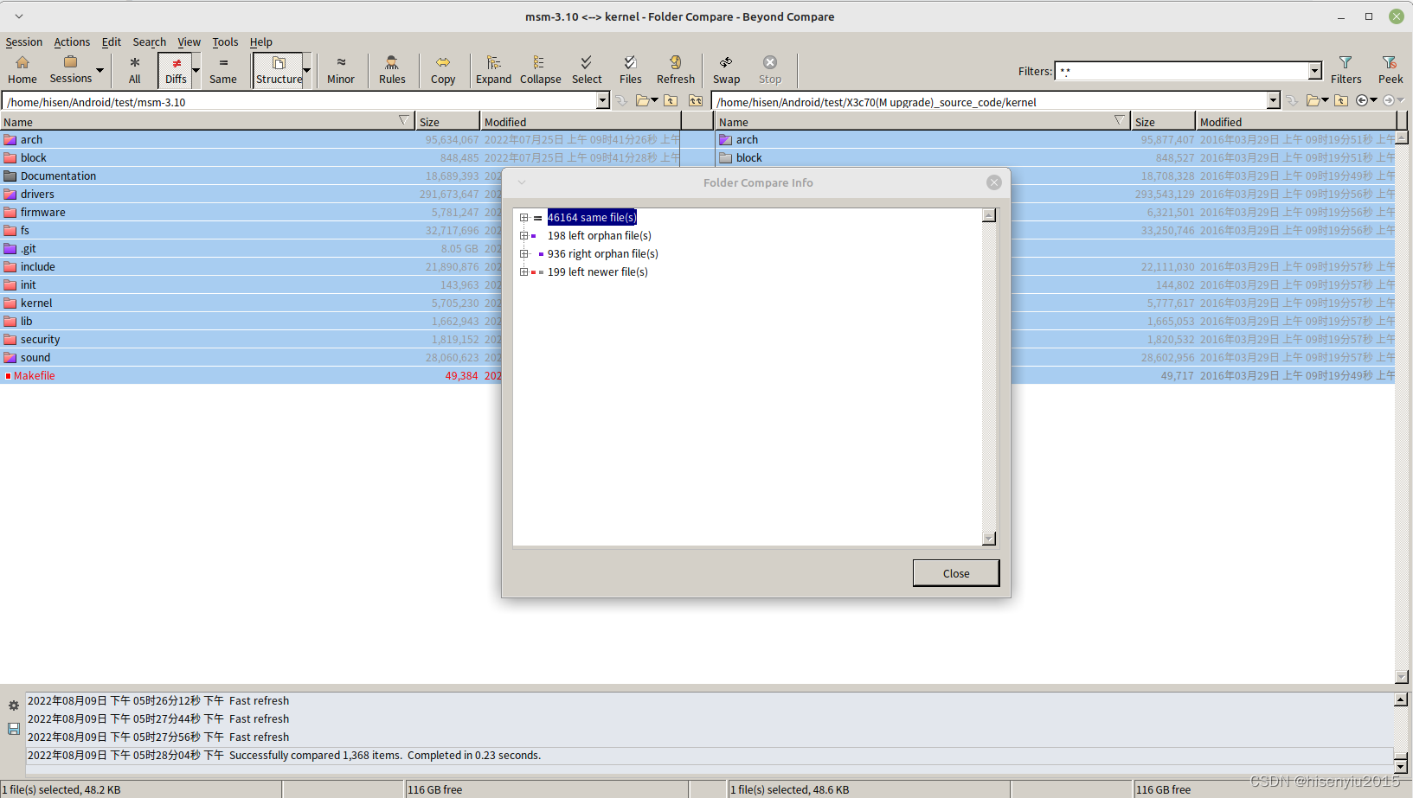Select the left Documentation folder
The height and width of the screenshot is (798, 1413).
(58, 176)
